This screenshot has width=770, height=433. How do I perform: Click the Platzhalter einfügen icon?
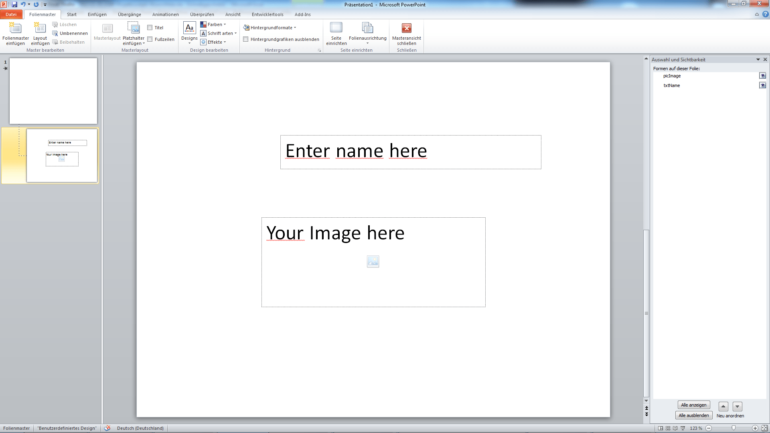[134, 28]
